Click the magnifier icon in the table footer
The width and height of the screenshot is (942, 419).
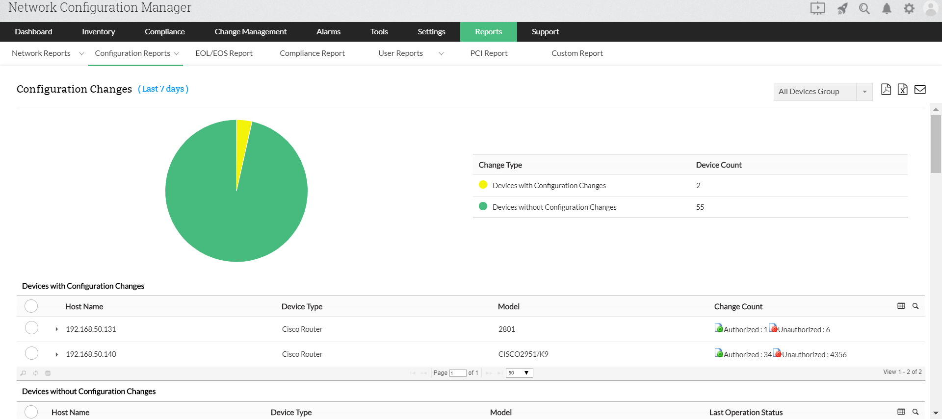click(23, 373)
